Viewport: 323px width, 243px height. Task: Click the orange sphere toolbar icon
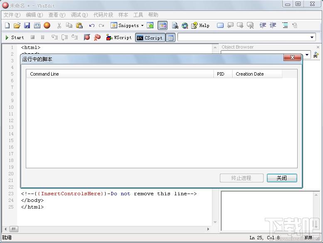click(47, 25)
